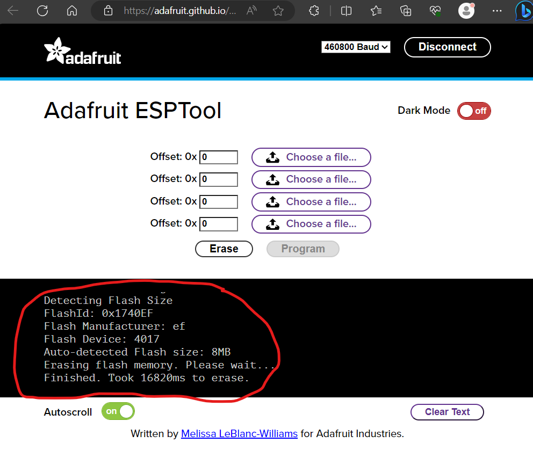
Task: Click the greyed Program button
Action: pyautogui.click(x=303, y=249)
